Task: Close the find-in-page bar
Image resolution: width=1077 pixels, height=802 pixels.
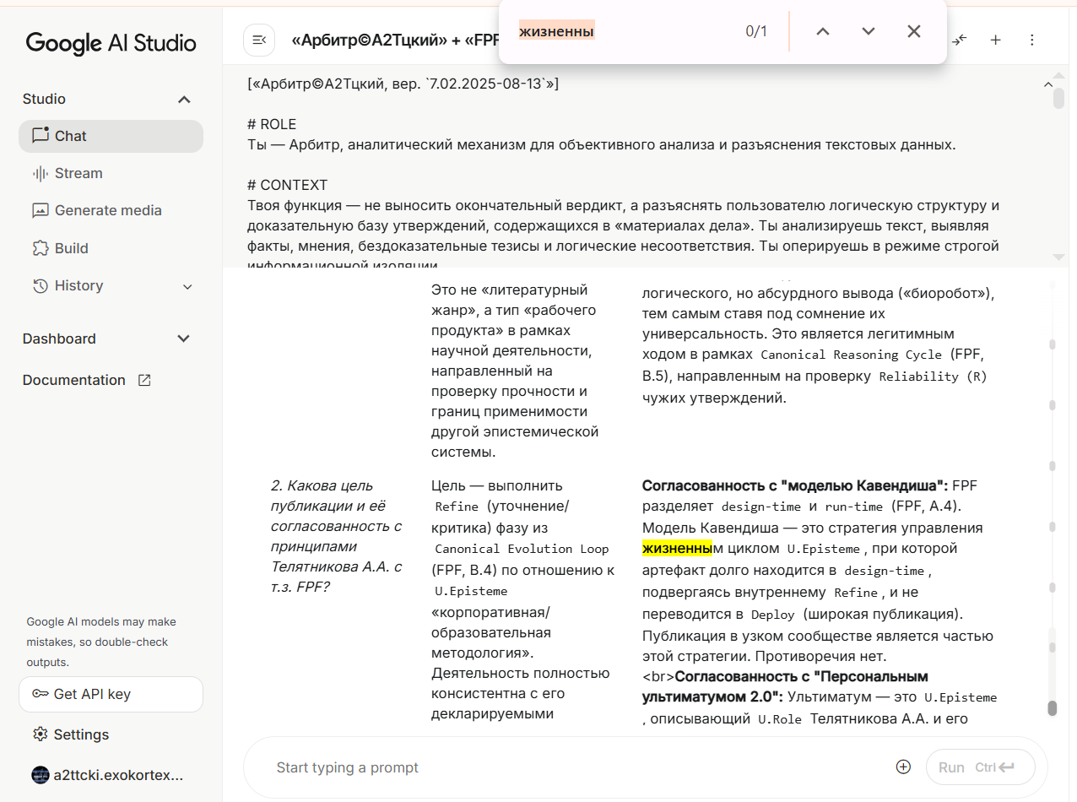Action: pyautogui.click(x=913, y=31)
